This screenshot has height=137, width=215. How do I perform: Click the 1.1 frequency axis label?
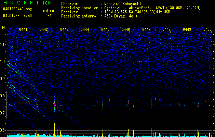[x=3, y=45]
